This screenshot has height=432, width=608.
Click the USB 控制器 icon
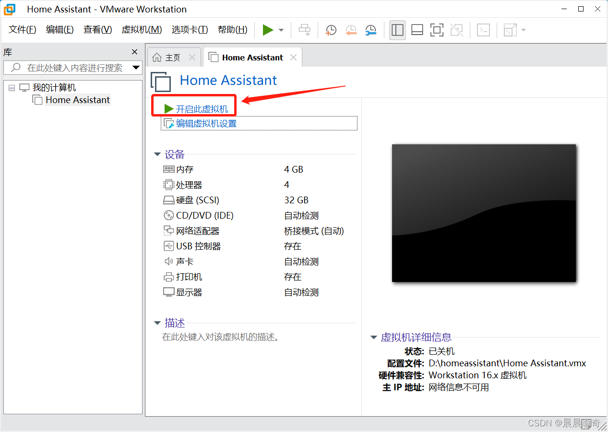point(168,246)
